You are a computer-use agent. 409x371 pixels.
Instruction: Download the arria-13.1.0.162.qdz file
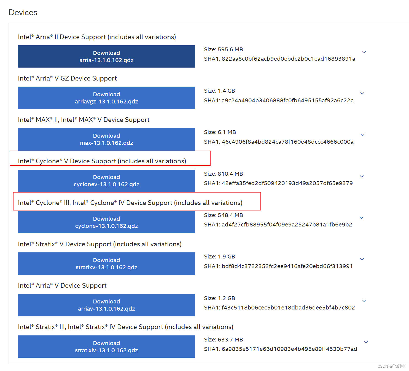pyautogui.click(x=106, y=56)
